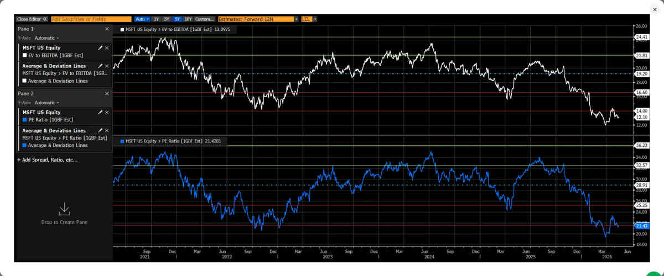Click + Add Spread, Ratio, etc...
Screen dimensions: 664x276
click(x=48, y=160)
